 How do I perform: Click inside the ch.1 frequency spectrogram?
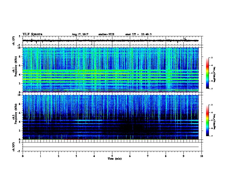tap(111, 70)
